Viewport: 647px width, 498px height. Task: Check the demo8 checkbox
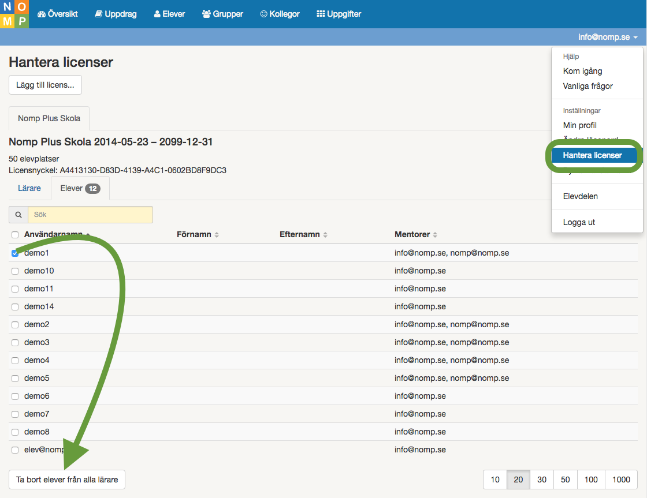pyautogui.click(x=15, y=432)
